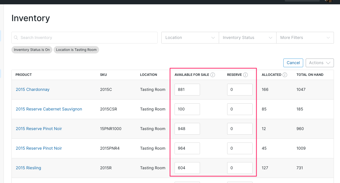Select the Available For Sale field showing 604
Image resolution: width=340 pixels, height=183 pixels.
click(187, 168)
